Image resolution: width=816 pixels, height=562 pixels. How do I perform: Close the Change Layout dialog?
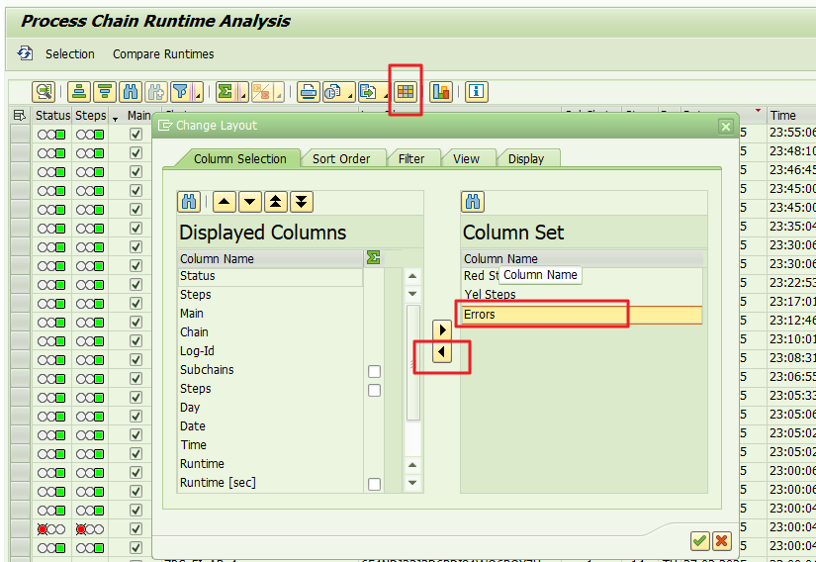(x=726, y=126)
